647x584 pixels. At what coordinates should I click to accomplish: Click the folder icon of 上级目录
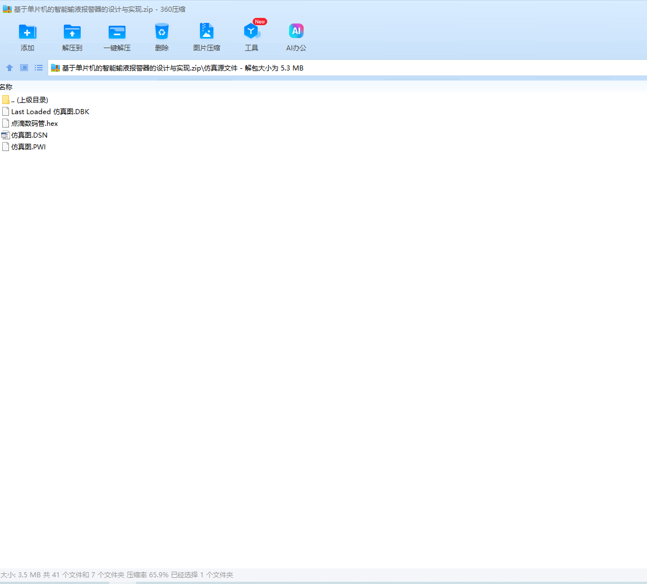pos(6,100)
